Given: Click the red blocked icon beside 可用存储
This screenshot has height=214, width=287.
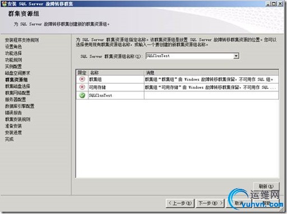Looking at the screenshot, I should (82, 87).
